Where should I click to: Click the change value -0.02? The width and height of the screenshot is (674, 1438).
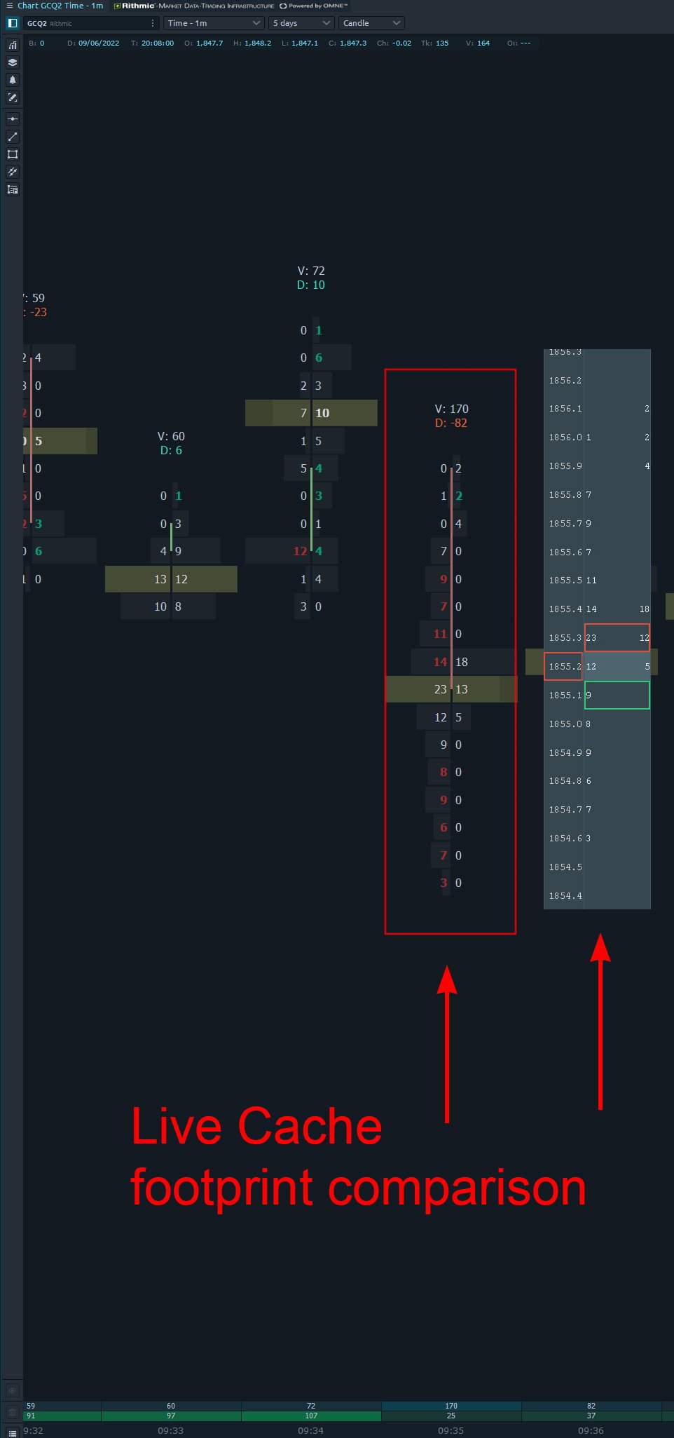(x=402, y=43)
